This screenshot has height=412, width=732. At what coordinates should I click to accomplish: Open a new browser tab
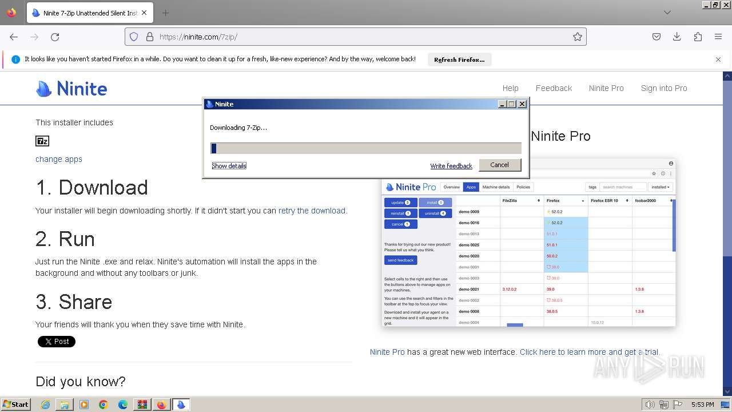[x=165, y=13]
